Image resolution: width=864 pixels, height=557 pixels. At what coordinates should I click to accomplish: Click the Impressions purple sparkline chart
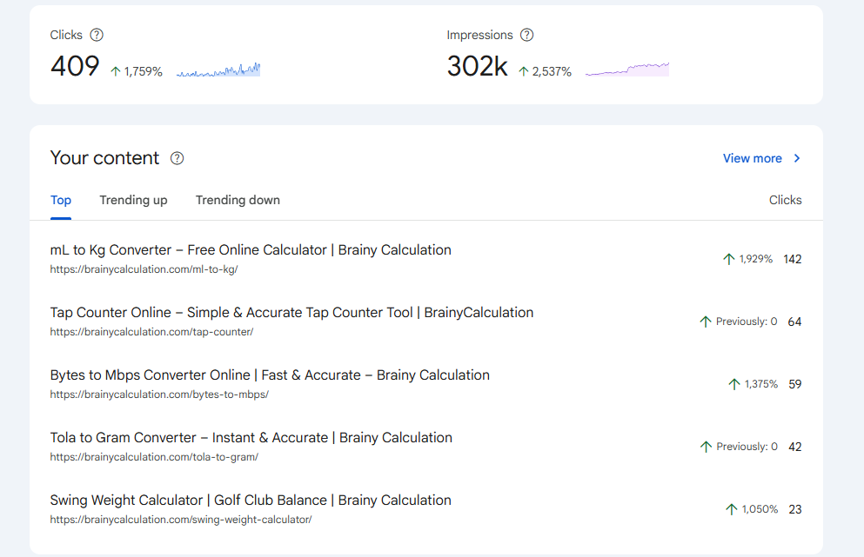[627, 70]
